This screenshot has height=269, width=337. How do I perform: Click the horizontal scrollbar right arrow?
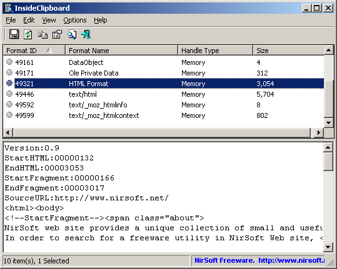(319, 132)
